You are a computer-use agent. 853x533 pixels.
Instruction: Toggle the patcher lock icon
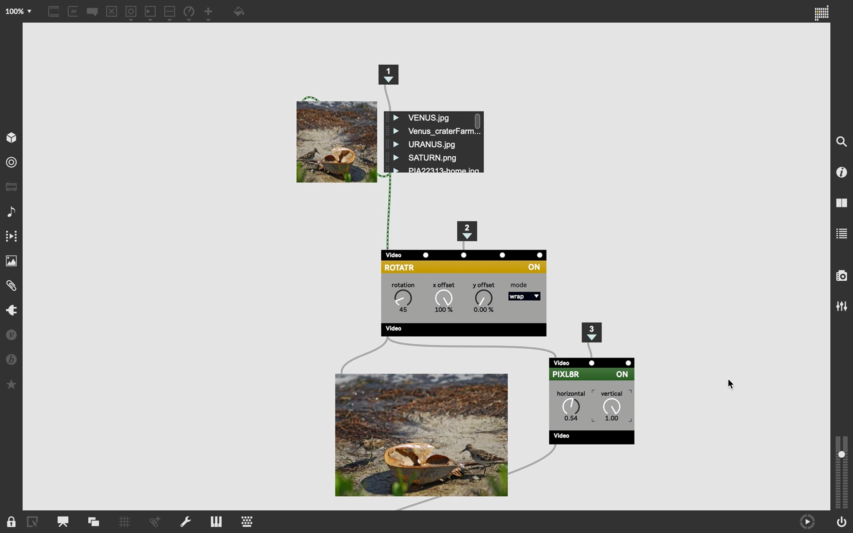tap(12, 521)
